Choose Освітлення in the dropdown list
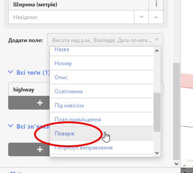193x173 pixels. point(101,91)
